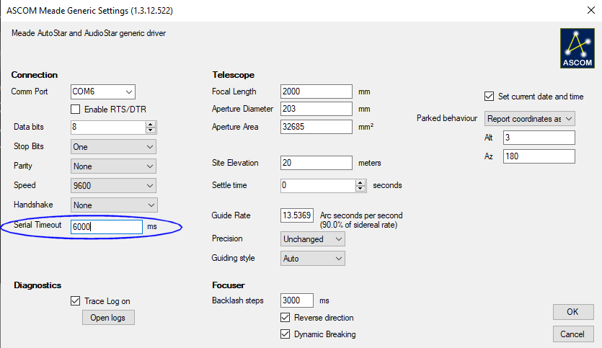The height and width of the screenshot is (348, 602).
Task: Click the Az input field
Action: pyautogui.click(x=539, y=156)
